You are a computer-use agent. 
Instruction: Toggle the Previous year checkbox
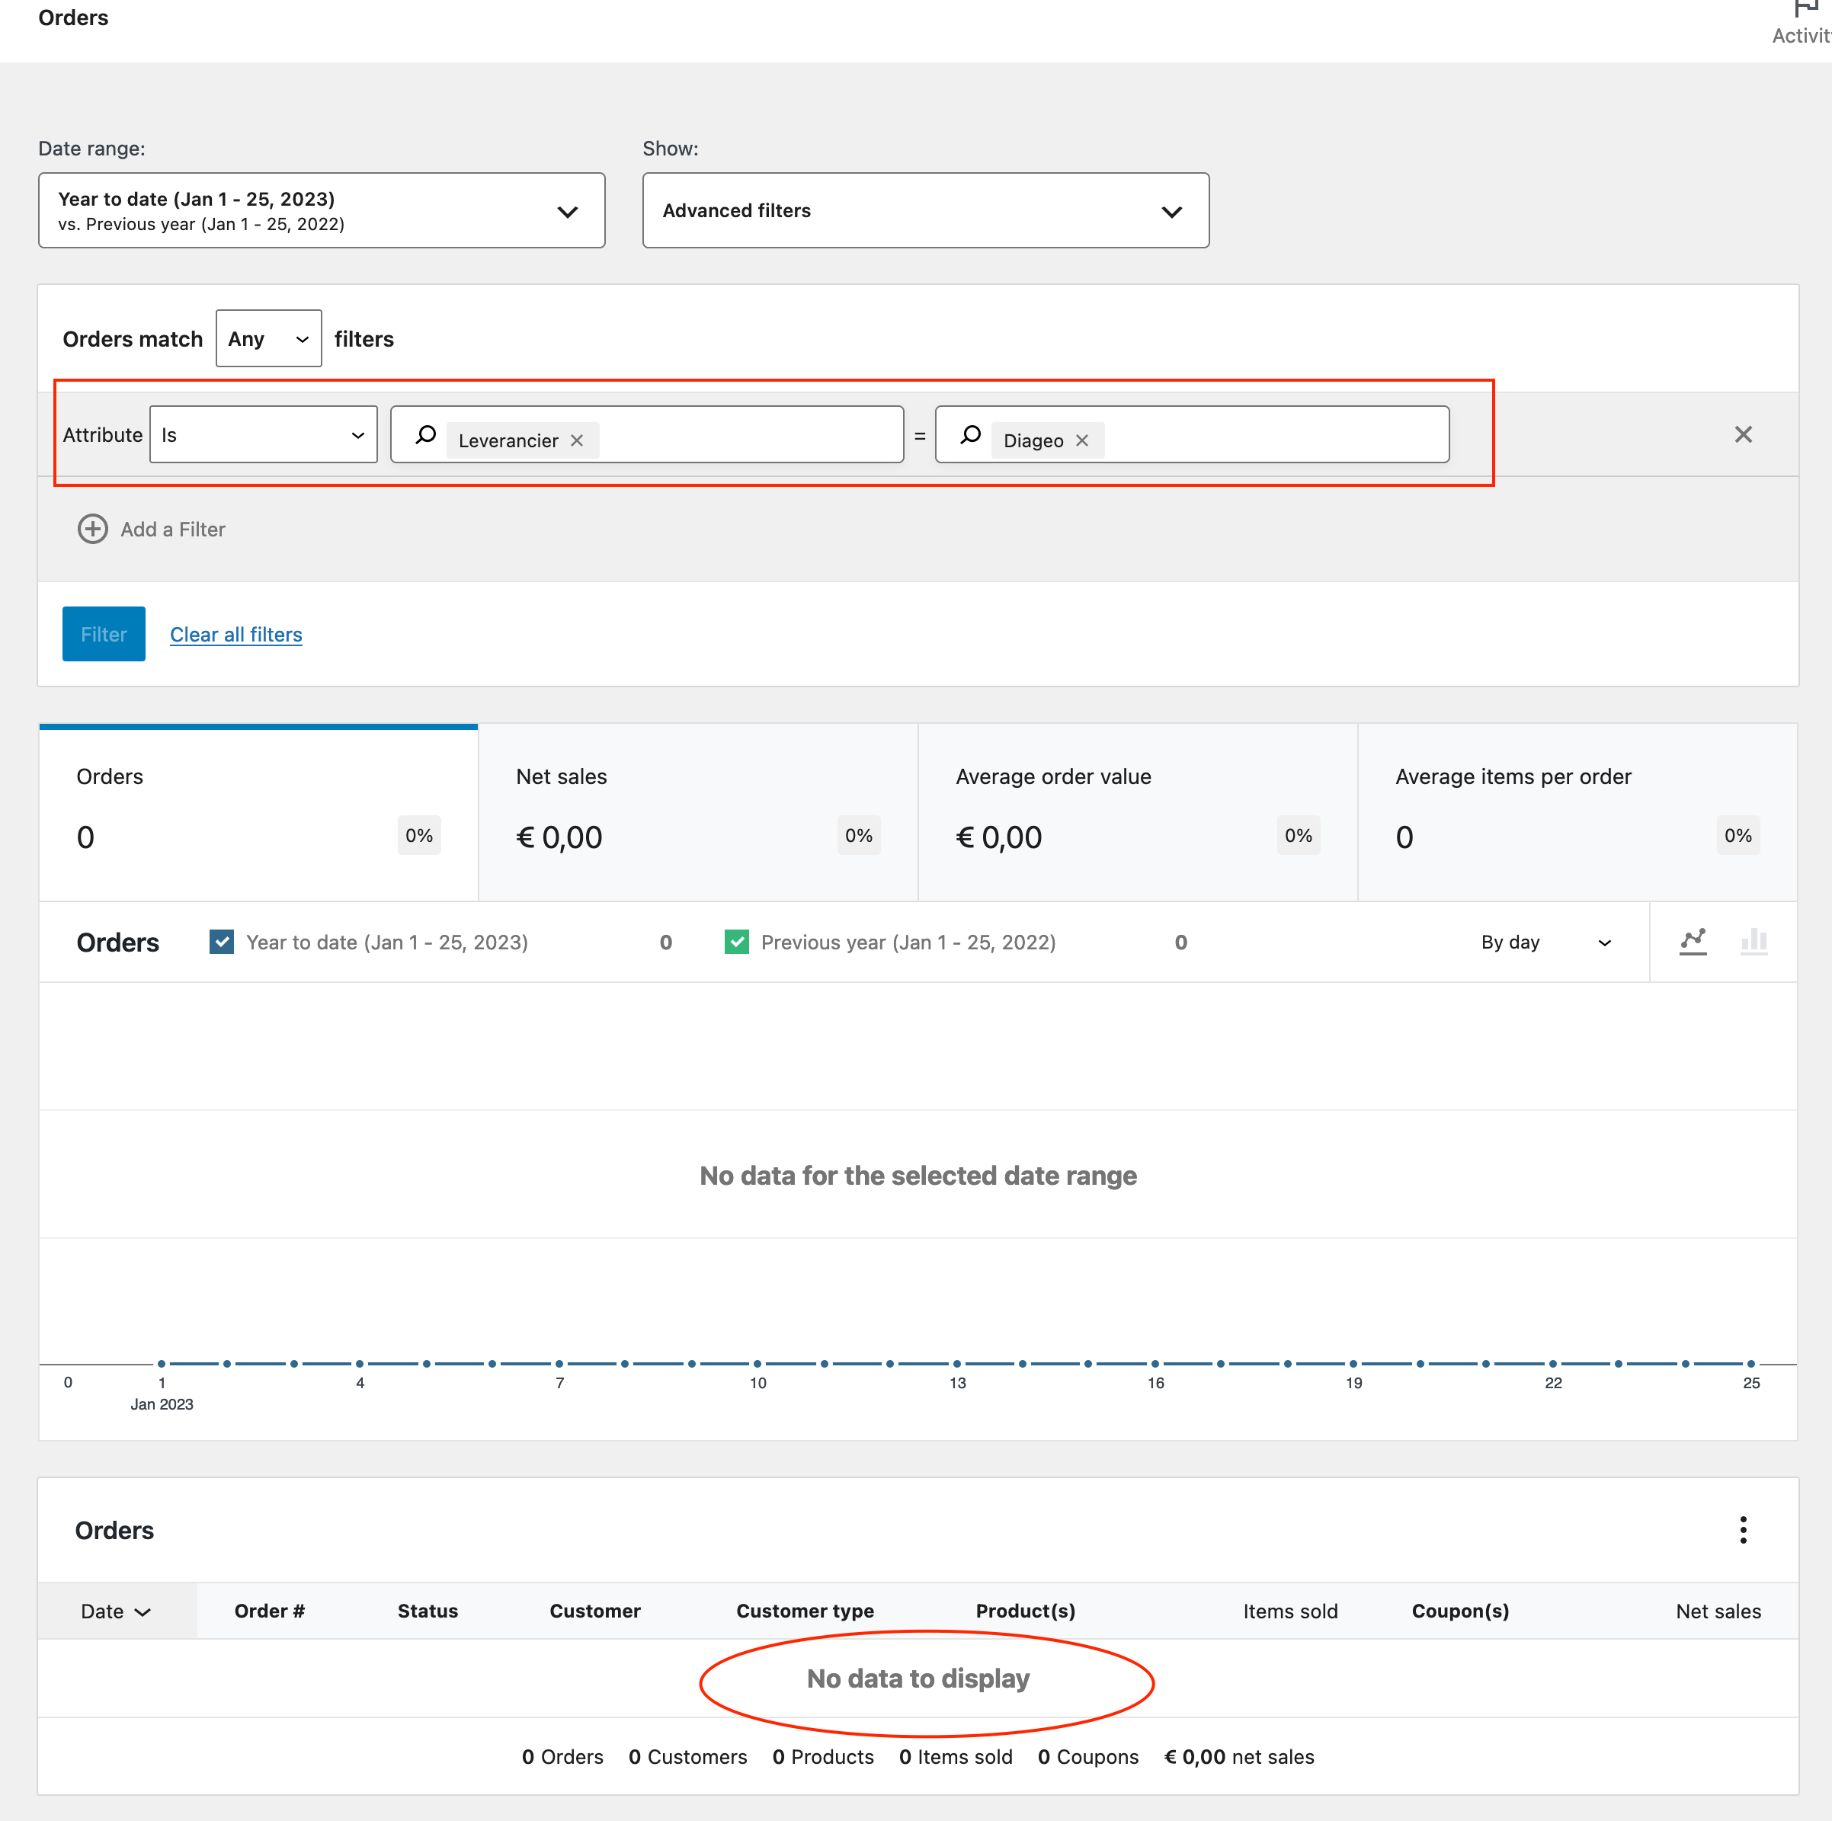click(737, 943)
